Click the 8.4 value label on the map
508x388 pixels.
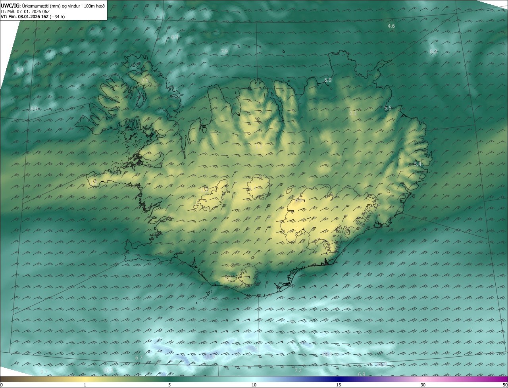pyautogui.click(x=175, y=37)
